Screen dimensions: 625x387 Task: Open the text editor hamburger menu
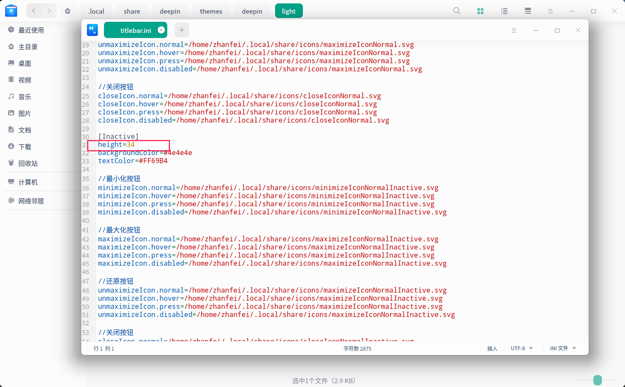(514, 30)
